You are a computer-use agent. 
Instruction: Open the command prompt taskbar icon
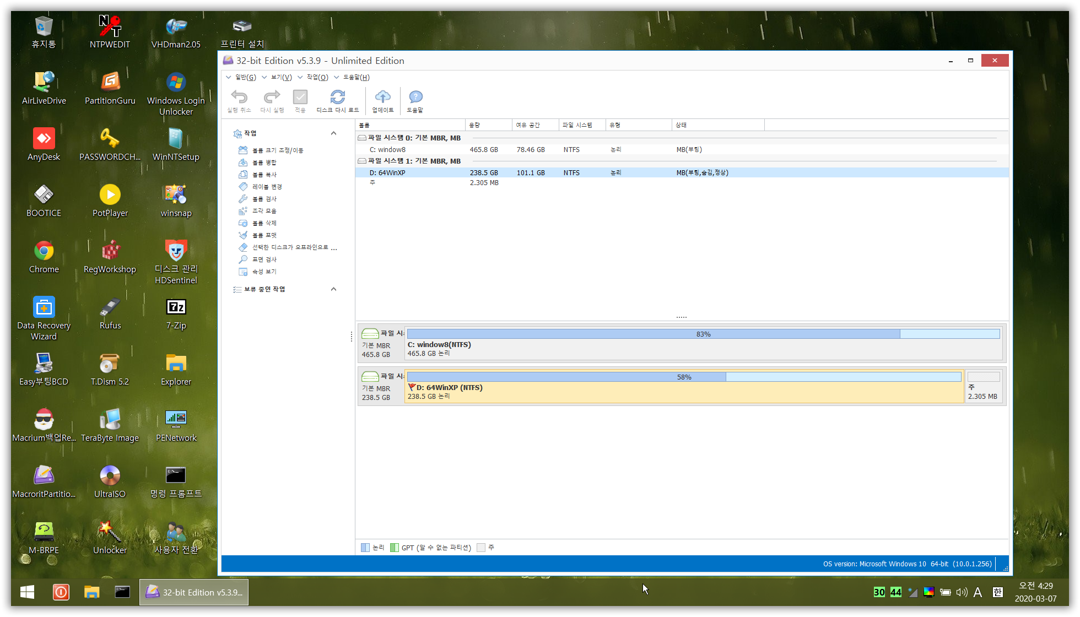pos(122,592)
